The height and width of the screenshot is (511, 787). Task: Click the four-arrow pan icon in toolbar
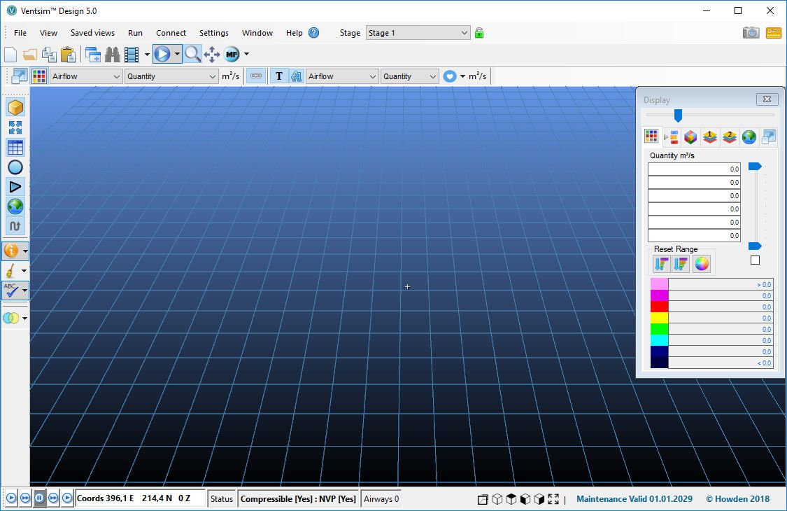212,54
